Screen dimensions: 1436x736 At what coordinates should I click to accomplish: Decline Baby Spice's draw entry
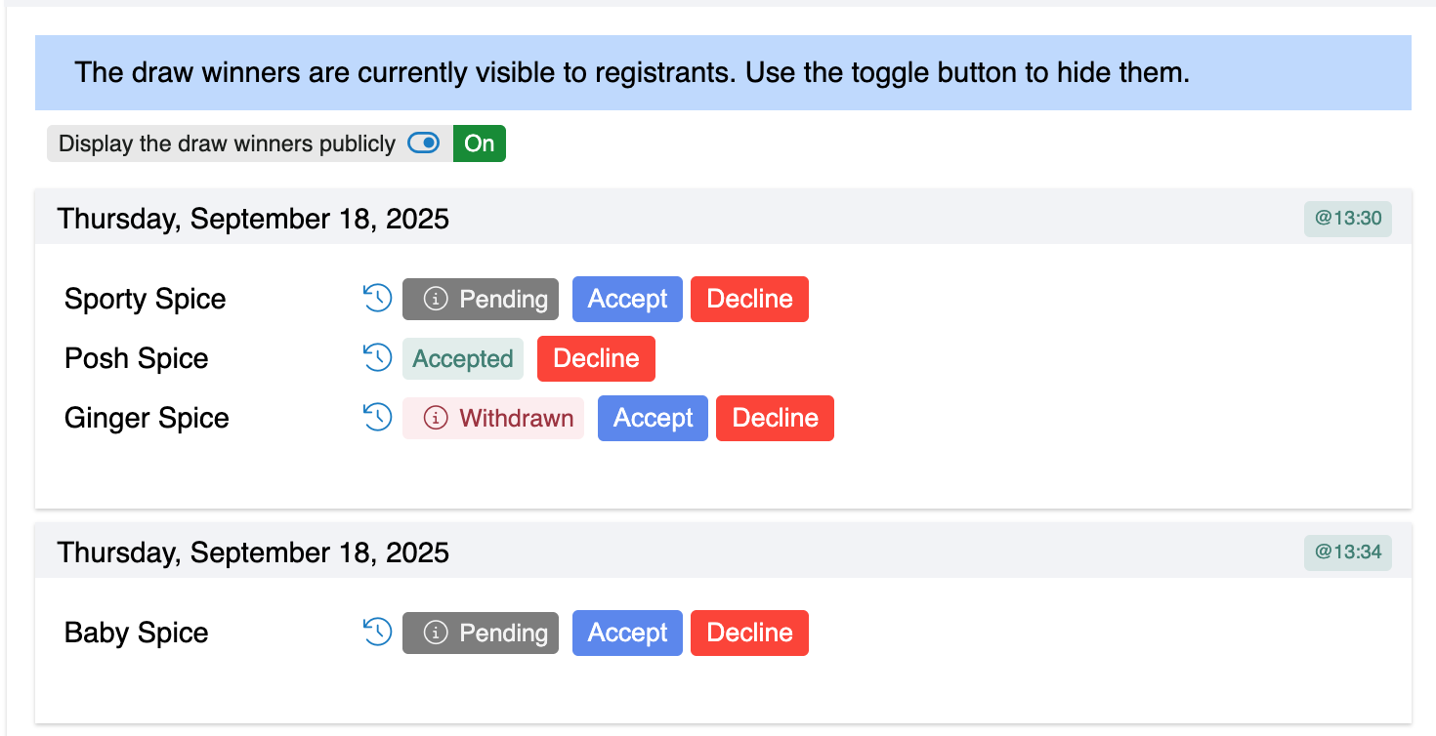(x=749, y=633)
